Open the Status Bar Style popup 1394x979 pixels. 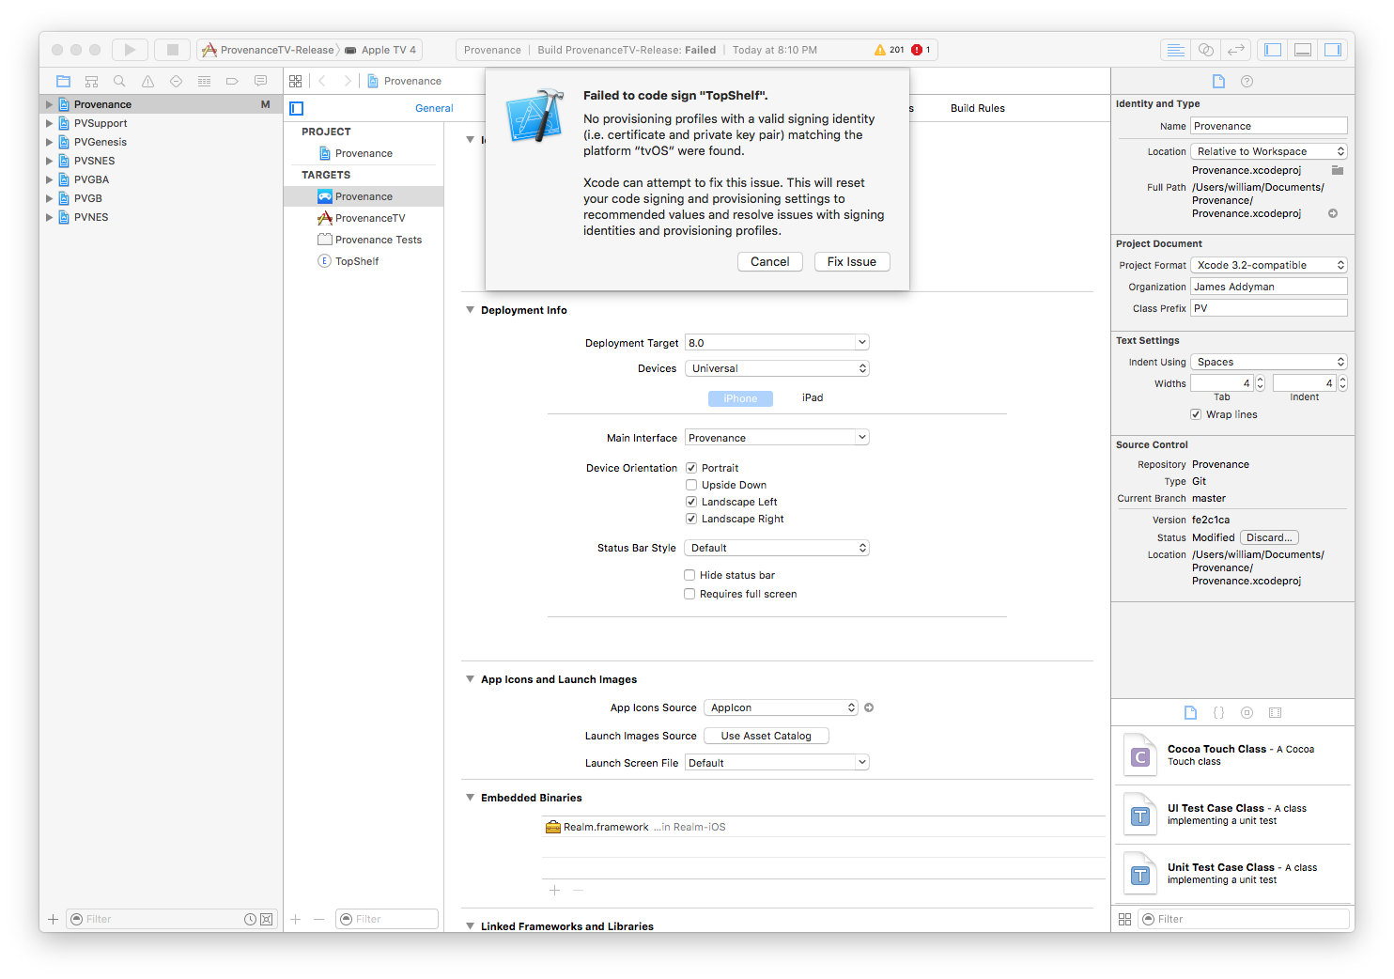777,548
